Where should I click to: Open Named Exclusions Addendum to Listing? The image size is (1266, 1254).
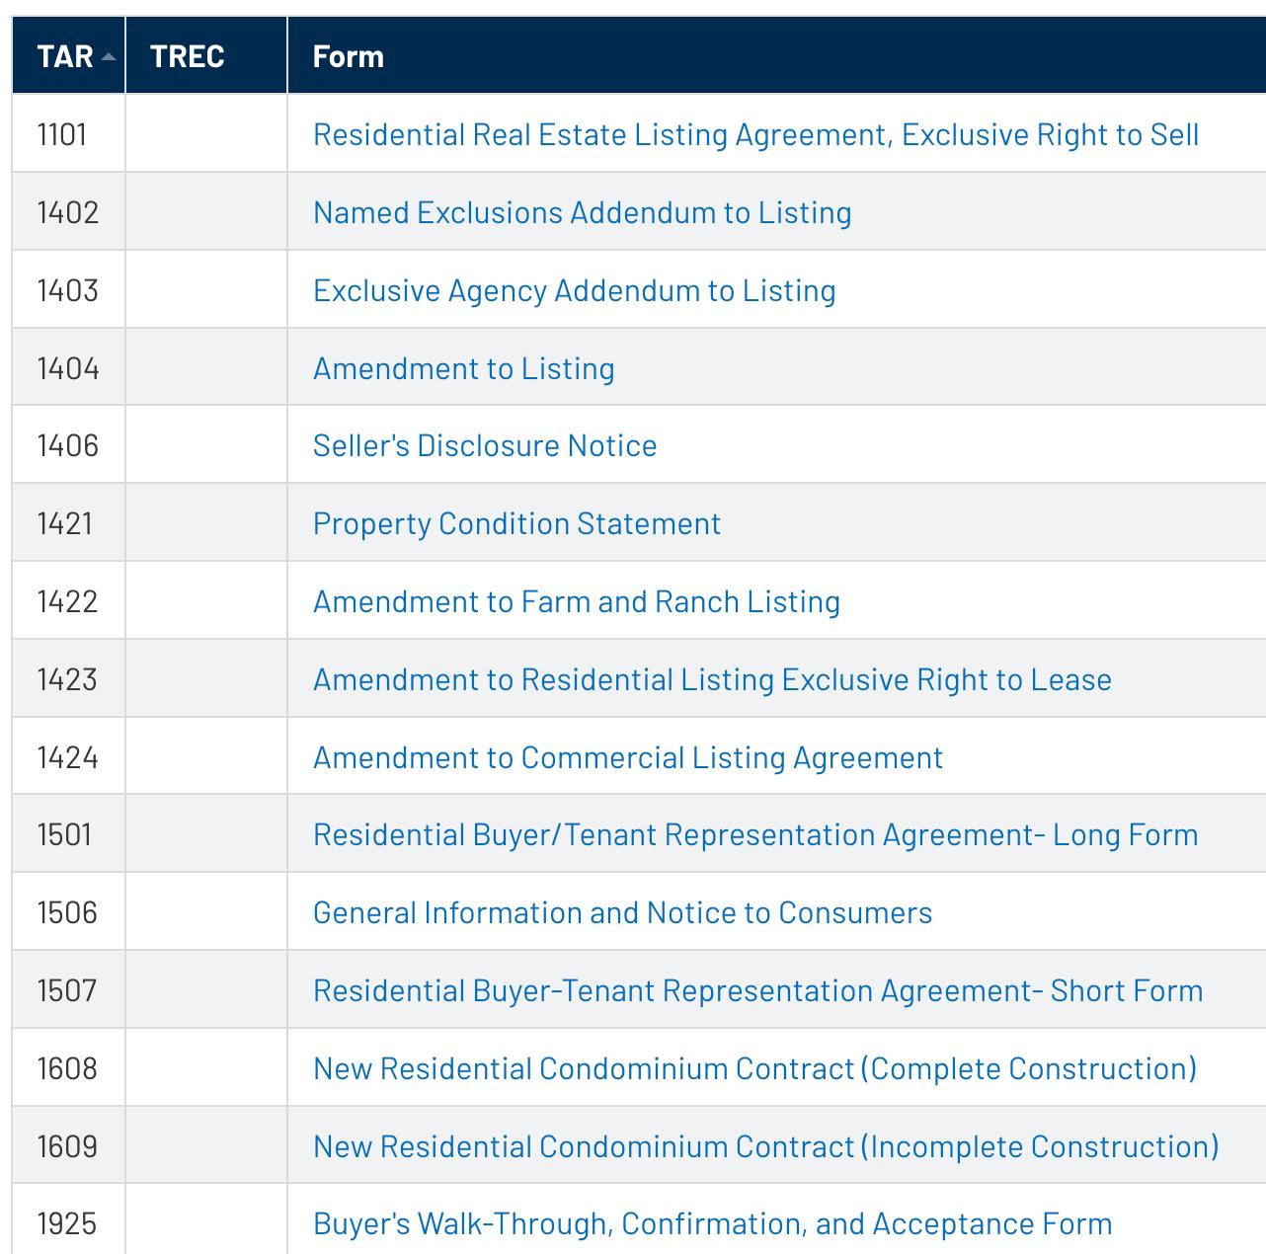click(583, 212)
